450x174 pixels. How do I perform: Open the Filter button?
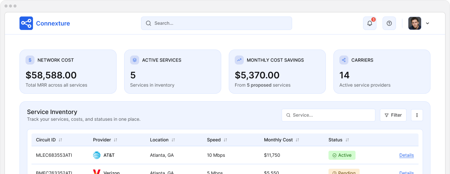pyautogui.click(x=393, y=115)
